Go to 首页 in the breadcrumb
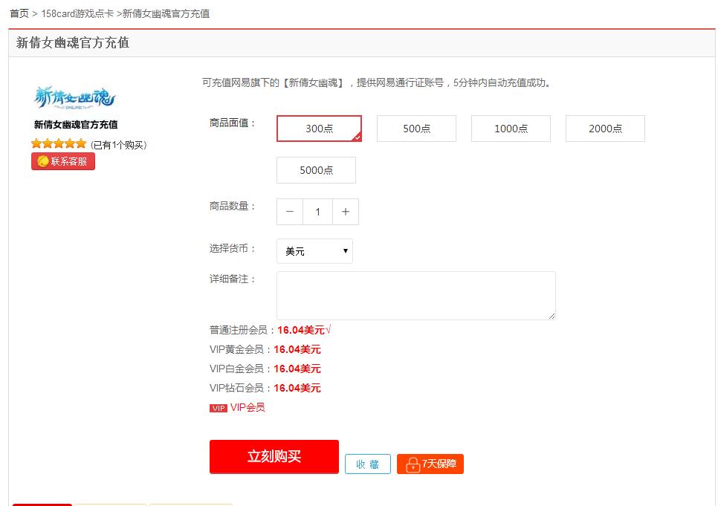The height and width of the screenshot is (506, 718). click(19, 13)
